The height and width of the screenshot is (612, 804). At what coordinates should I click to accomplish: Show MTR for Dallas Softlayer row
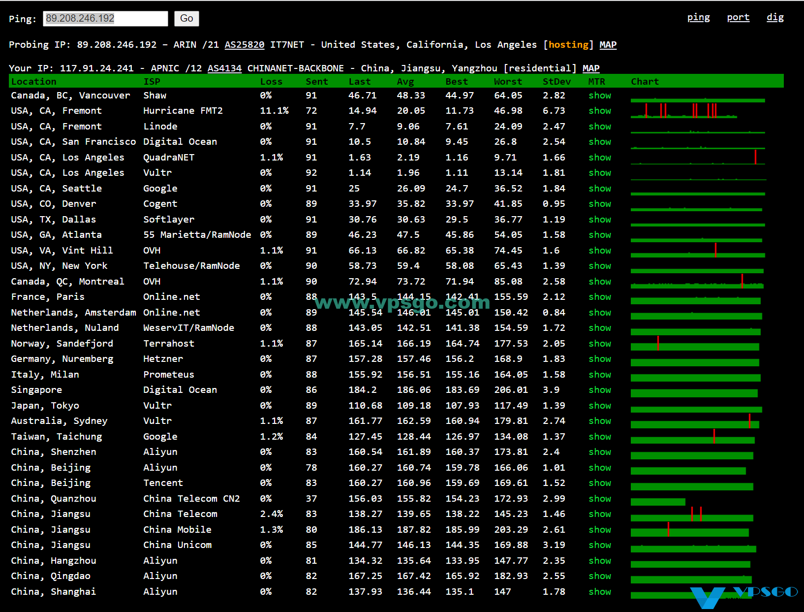pyautogui.click(x=600, y=220)
